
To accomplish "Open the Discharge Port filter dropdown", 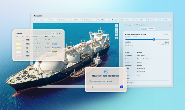I will point(89,20).
